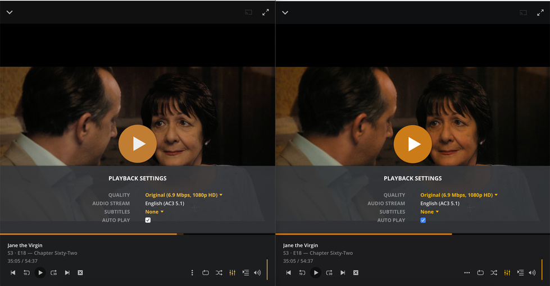Viewport: 550px width, 286px height.
Task: Click 35:05 / 54:37 time in right player
Action: coord(298,261)
